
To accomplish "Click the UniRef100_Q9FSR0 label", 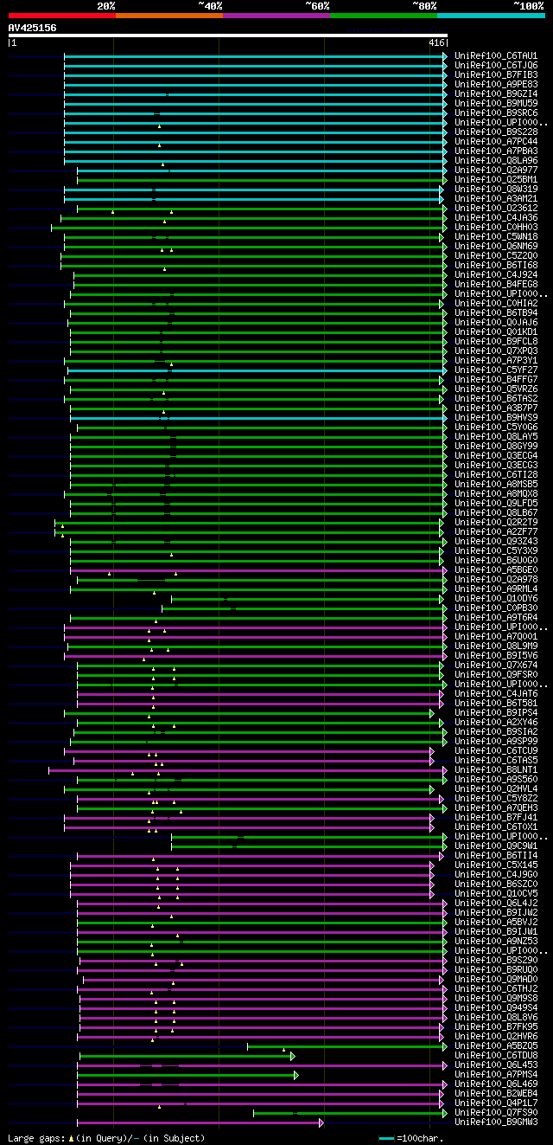I will [496, 674].
